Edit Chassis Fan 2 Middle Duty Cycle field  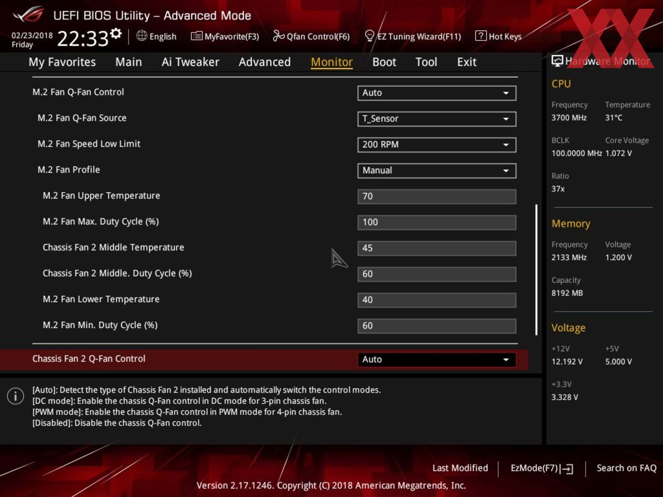[x=437, y=274]
